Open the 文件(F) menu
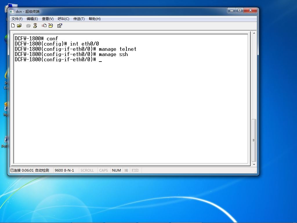Viewport: 297px width, 223px height. pos(17,19)
